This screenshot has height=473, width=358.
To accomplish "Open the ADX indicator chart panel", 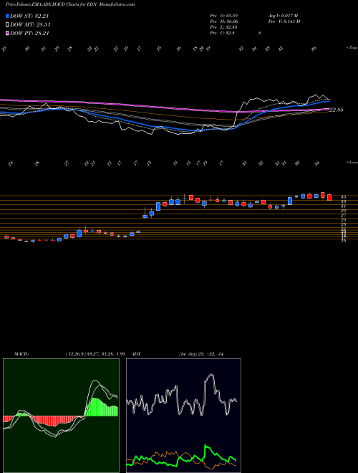I will [183, 415].
